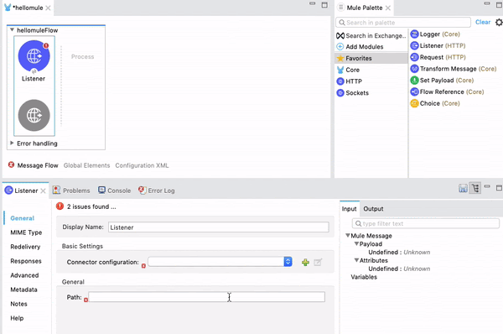The height and width of the screenshot is (334, 503).
Task: Click the 2 issues found error icon
Action: pos(60,206)
